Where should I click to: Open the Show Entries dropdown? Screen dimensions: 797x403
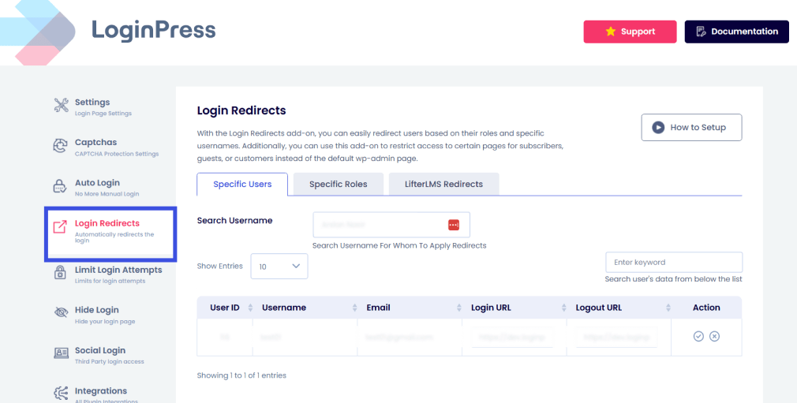(x=279, y=267)
